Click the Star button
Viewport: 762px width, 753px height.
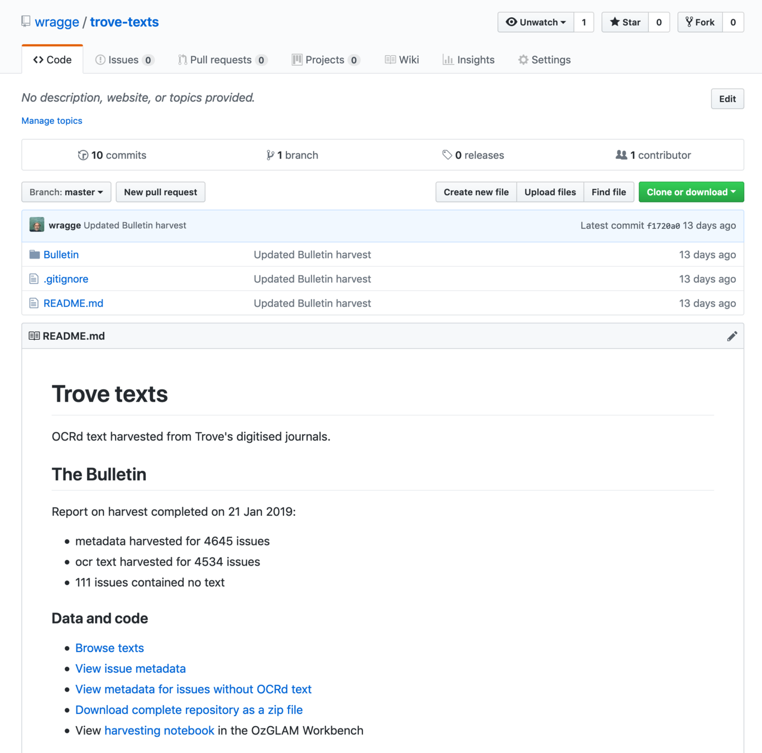pos(625,22)
